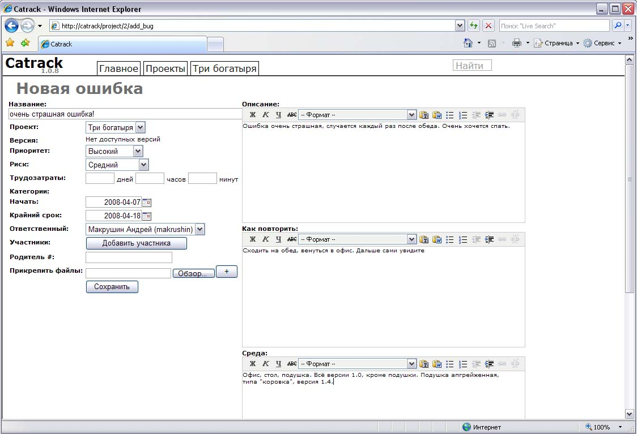Click the browser Stop loading icon

click(489, 25)
